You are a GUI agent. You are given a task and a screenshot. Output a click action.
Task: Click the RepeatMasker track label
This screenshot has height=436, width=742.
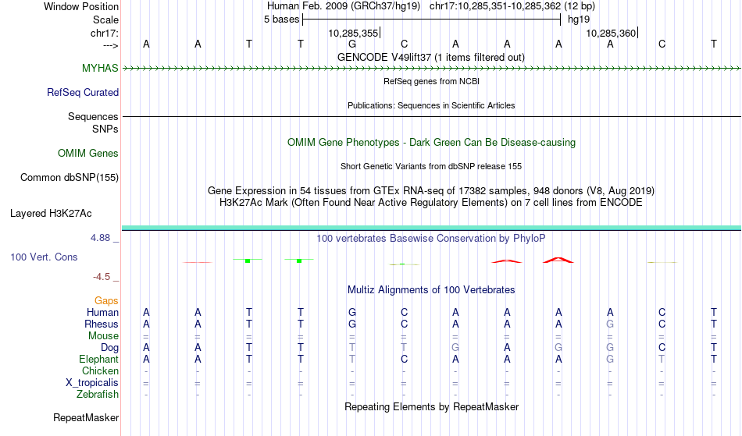tap(86, 417)
